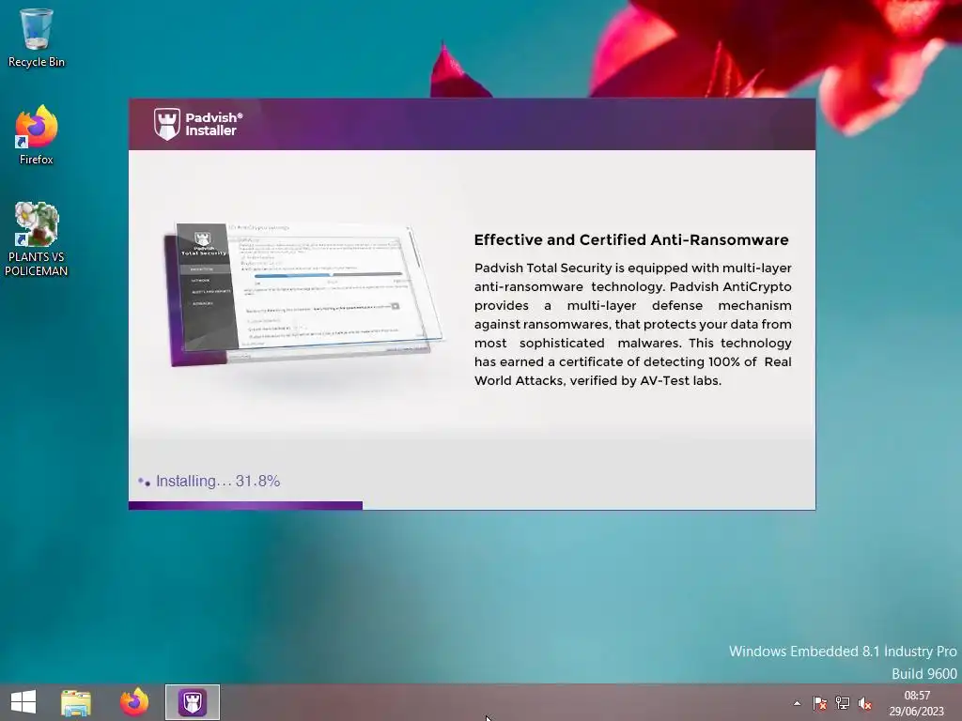Click the muted volume tray icon
Image resolution: width=962 pixels, height=721 pixels.
tap(865, 703)
